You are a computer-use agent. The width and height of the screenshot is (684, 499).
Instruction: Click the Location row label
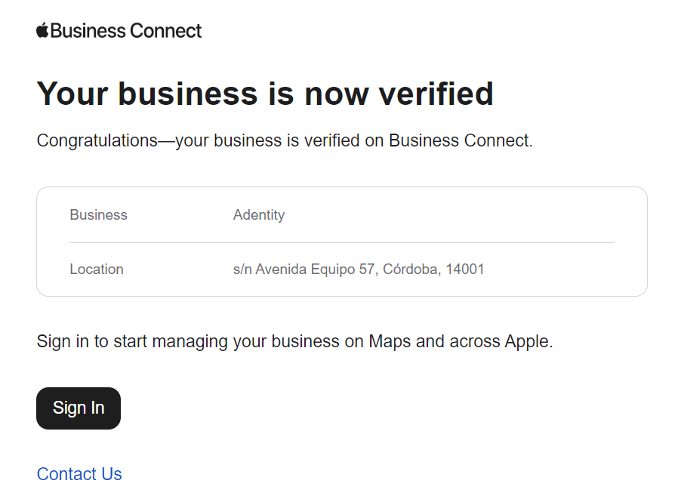tap(97, 270)
